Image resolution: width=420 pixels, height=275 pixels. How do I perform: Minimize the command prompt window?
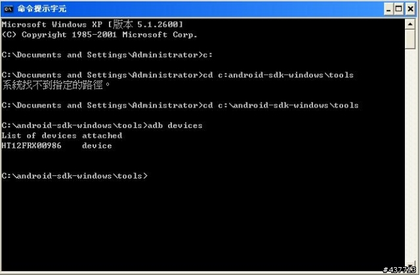point(388,9)
